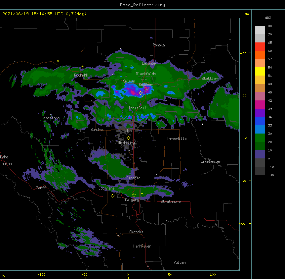Click the dark green 10-20 dBZ swatch
Viewport: 285px width, 279px height.
click(x=260, y=146)
